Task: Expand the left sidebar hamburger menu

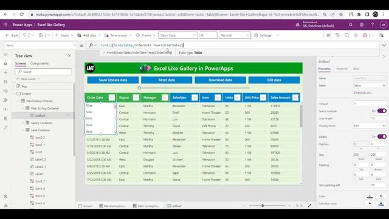Action: tap(5, 54)
